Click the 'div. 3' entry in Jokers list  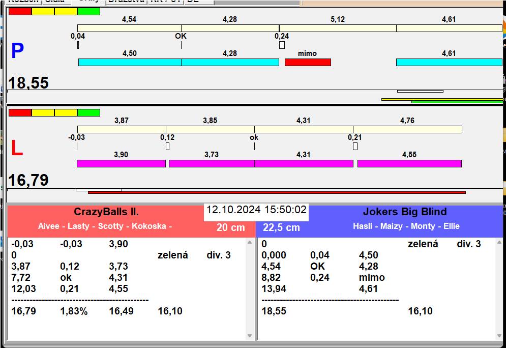point(469,244)
